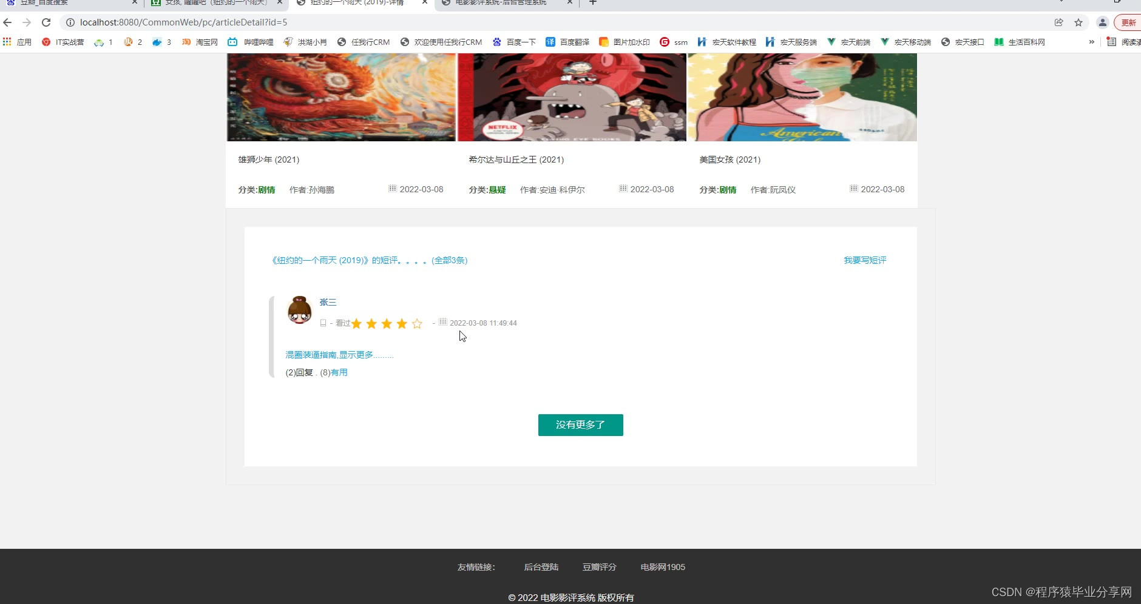This screenshot has width=1141, height=604.
Task: Open the browser profile avatar icon
Action: pyautogui.click(x=1103, y=22)
